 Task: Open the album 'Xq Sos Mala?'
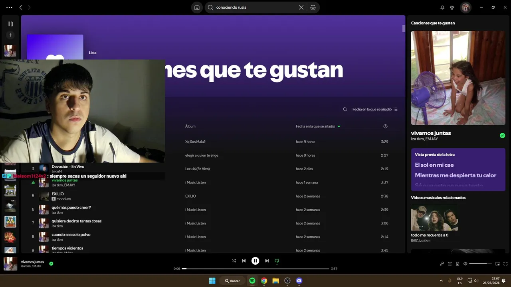(195, 142)
